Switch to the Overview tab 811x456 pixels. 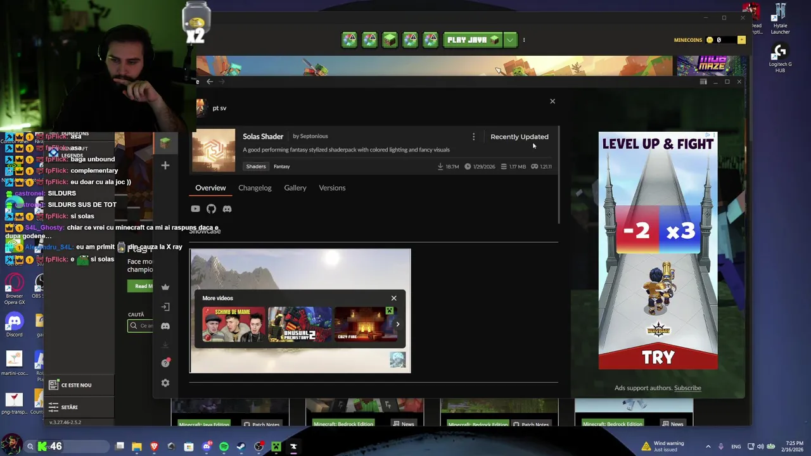click(x=210, y=188)
